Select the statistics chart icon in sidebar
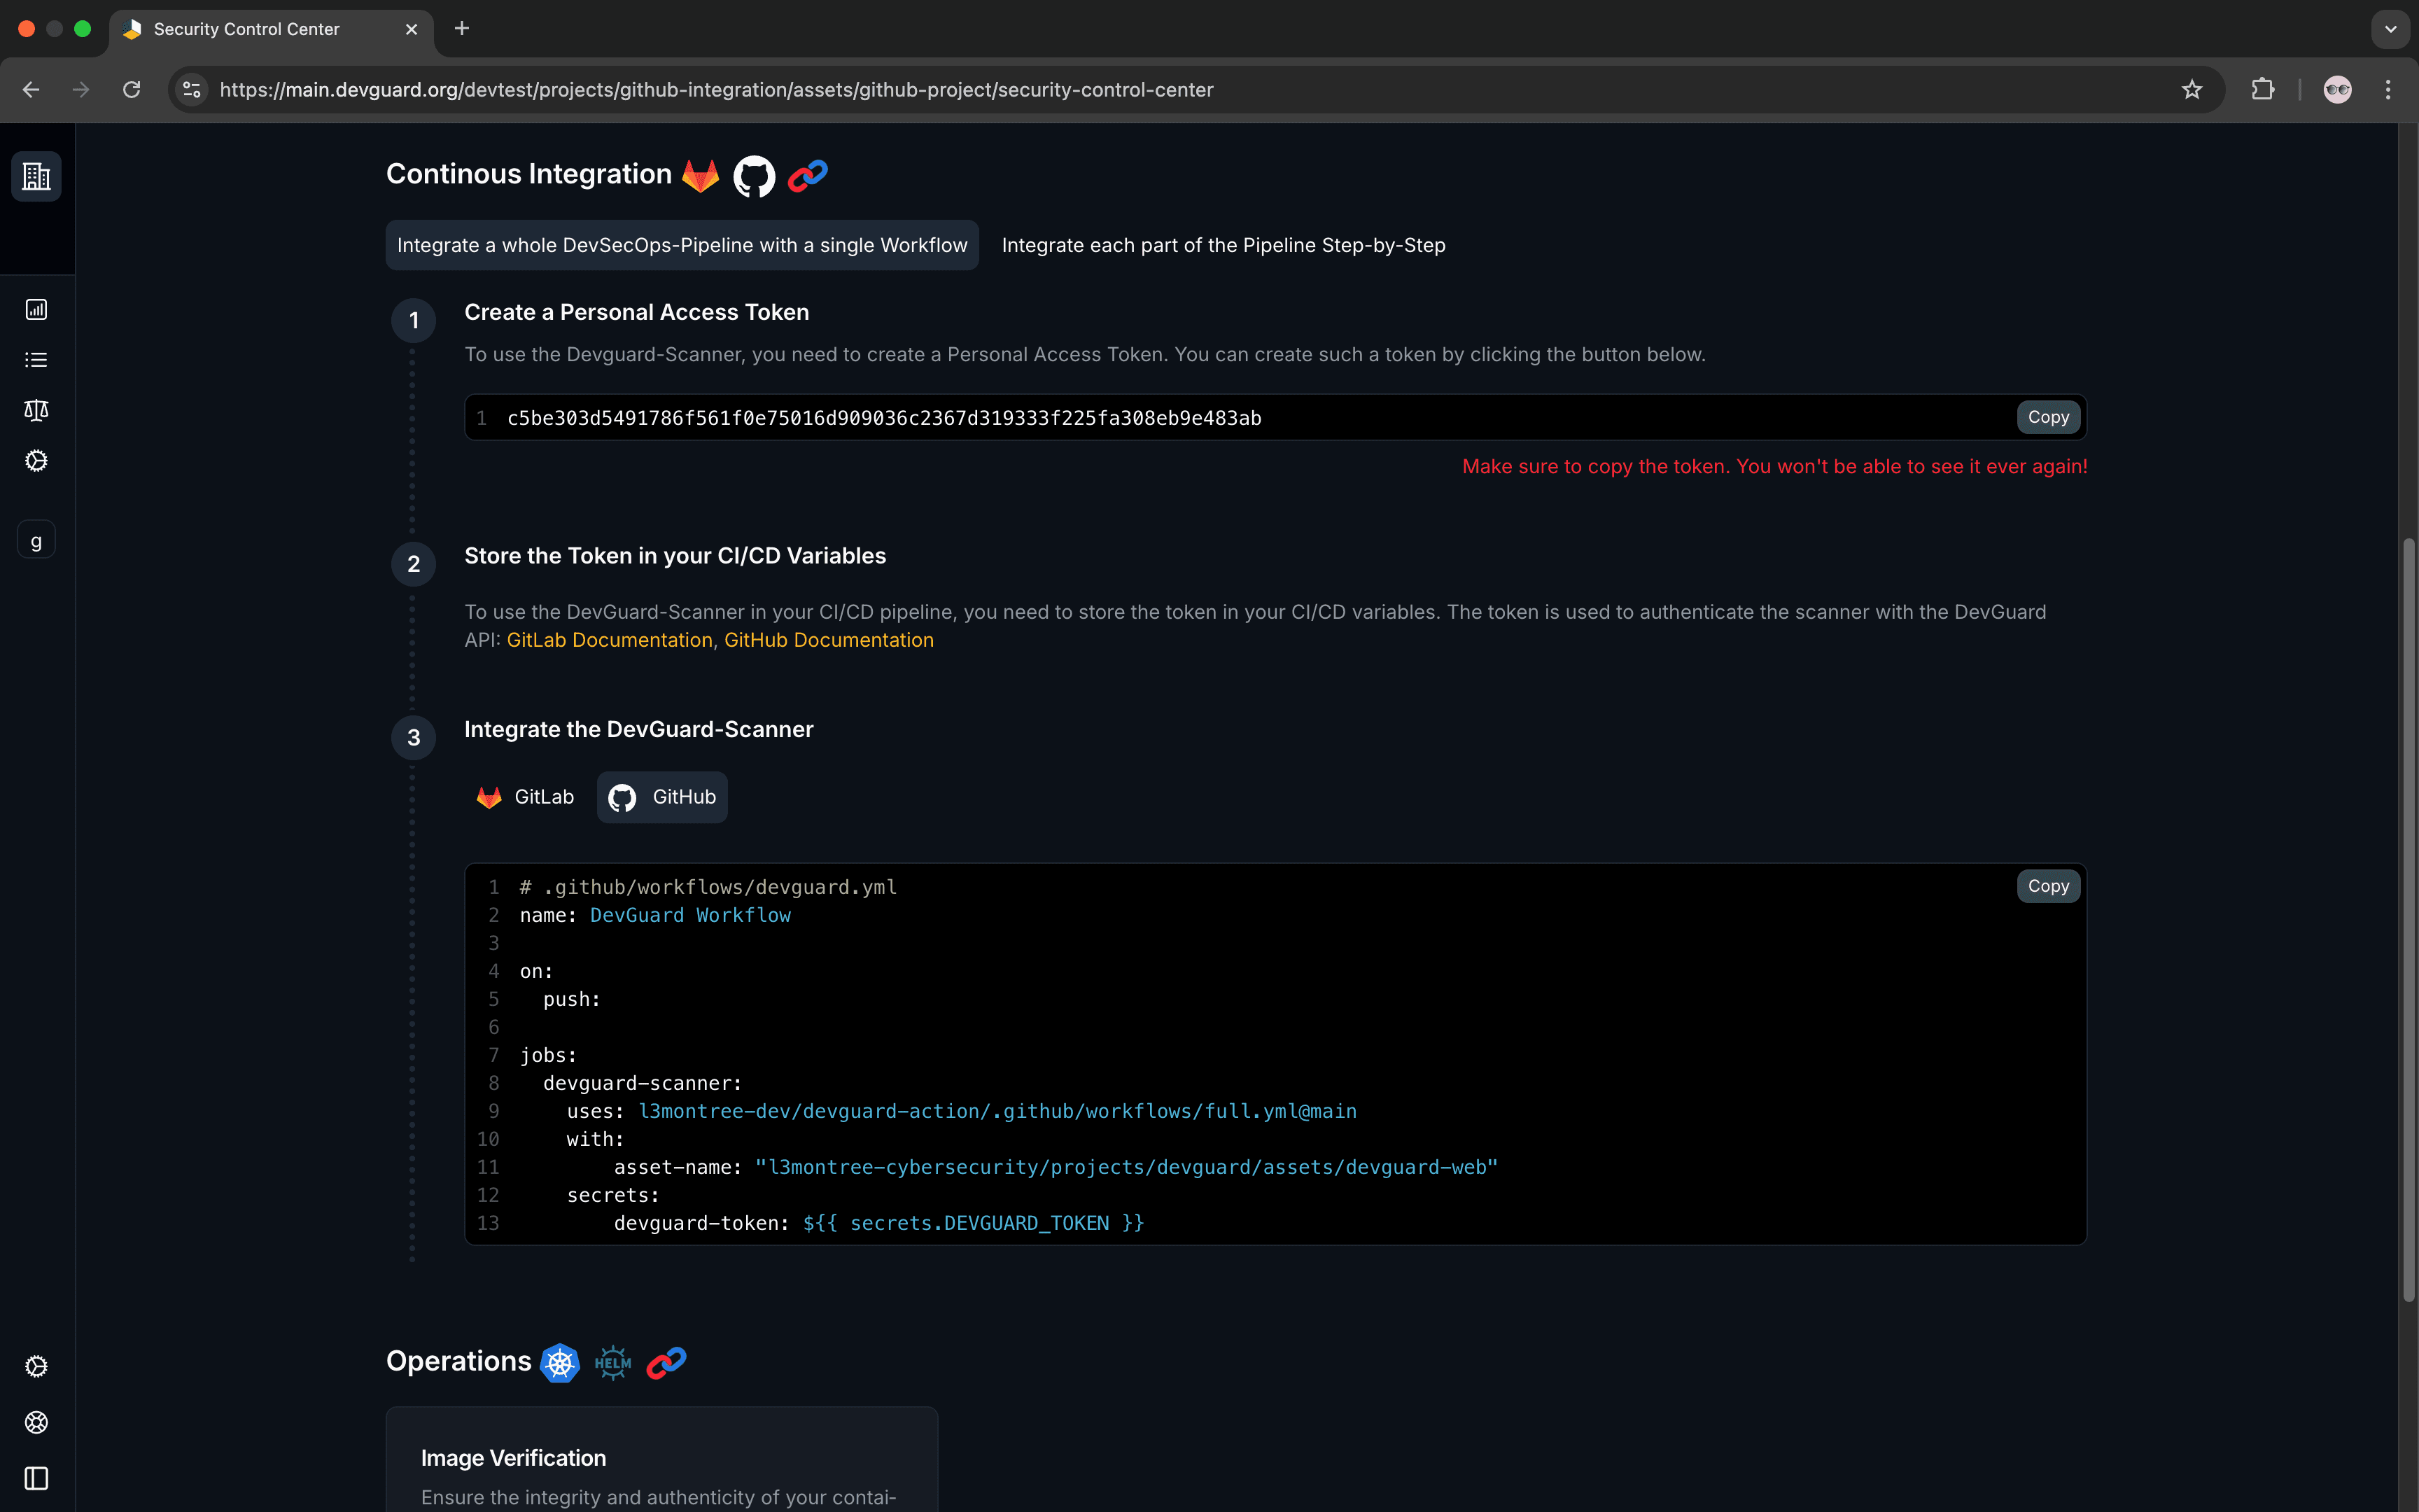The height and width of the screenshot is (1512, 2419). (x=36, y=309)
